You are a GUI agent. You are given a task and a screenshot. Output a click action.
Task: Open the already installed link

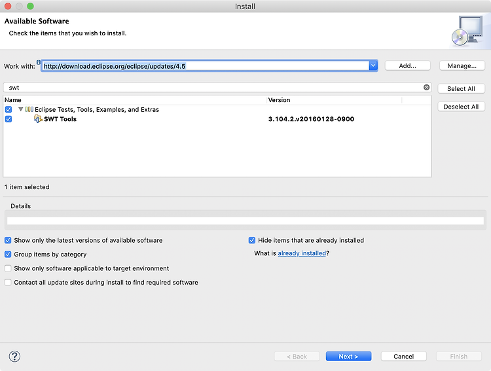point(302,253)
